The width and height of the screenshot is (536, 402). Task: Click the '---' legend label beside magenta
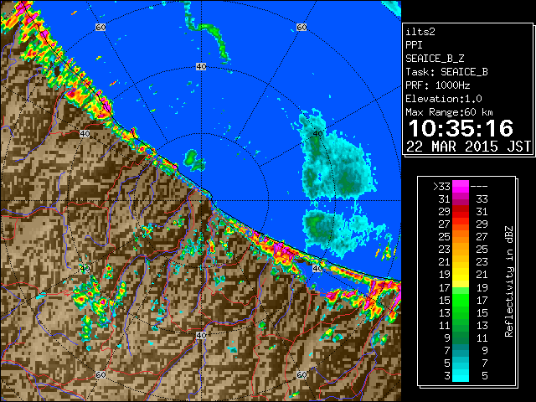(479, 187)
